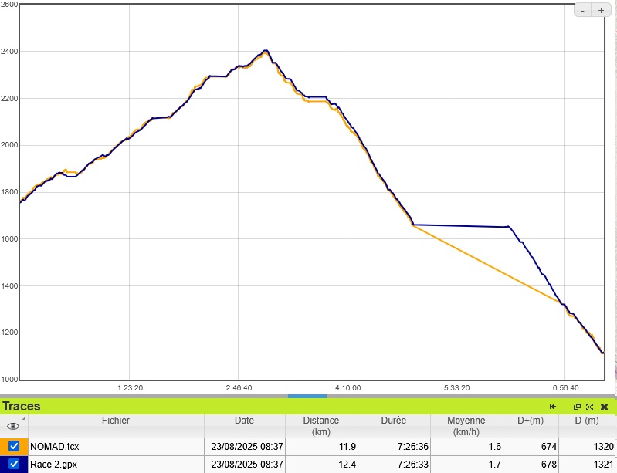This screenshot has width=617, height=473.
Task: Click the D-(m) column header
Action: tap(587, 421)
